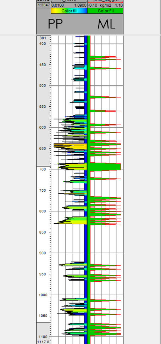Click the 1117.8 bottom depth label
Image resolution: width=161 pixels, height=344 pixels.
44,342
